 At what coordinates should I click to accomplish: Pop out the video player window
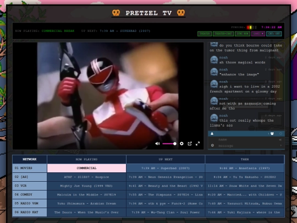pyautogui.click(x=190, y=144)
